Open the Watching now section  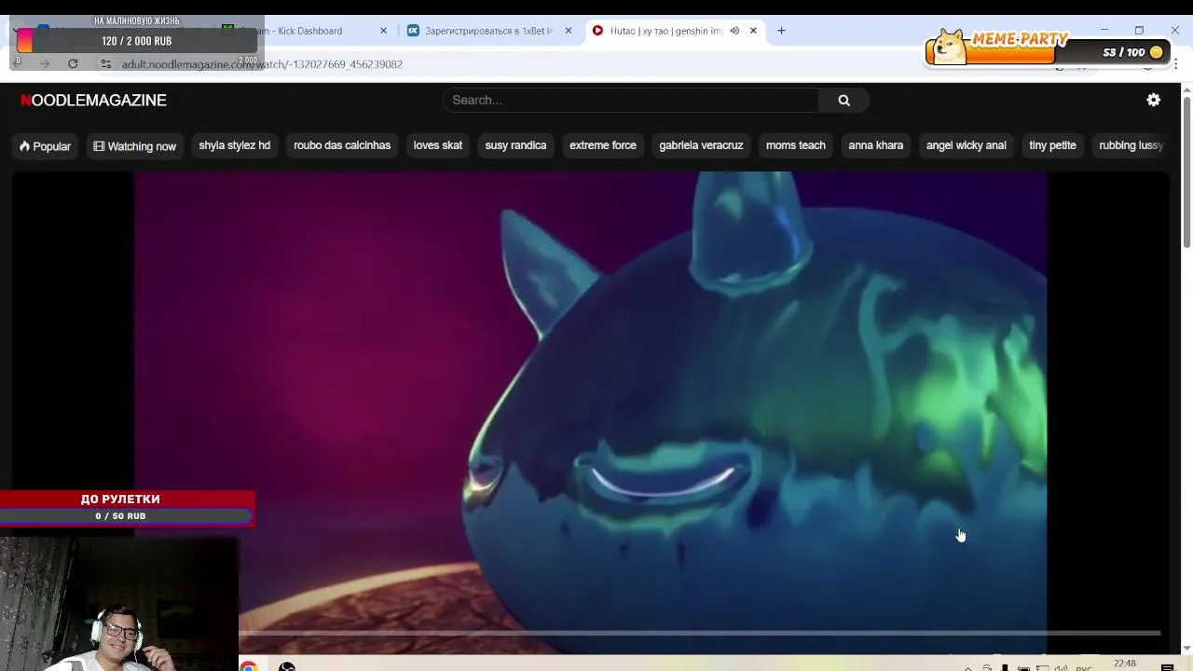tap(135, 145)
